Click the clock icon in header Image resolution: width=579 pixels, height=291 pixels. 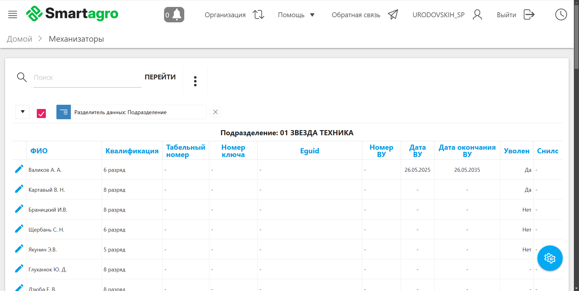[561, 14]
